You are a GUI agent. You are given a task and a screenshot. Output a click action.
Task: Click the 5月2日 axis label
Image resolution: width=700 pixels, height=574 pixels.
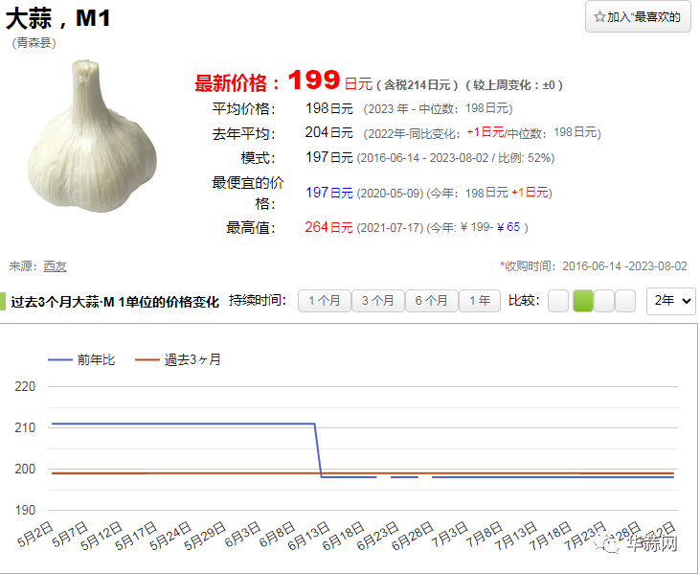coord(34,535)
